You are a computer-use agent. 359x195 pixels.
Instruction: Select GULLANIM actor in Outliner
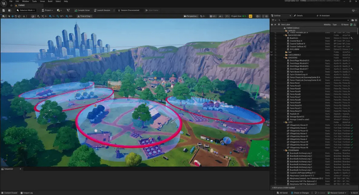[294, 49]
